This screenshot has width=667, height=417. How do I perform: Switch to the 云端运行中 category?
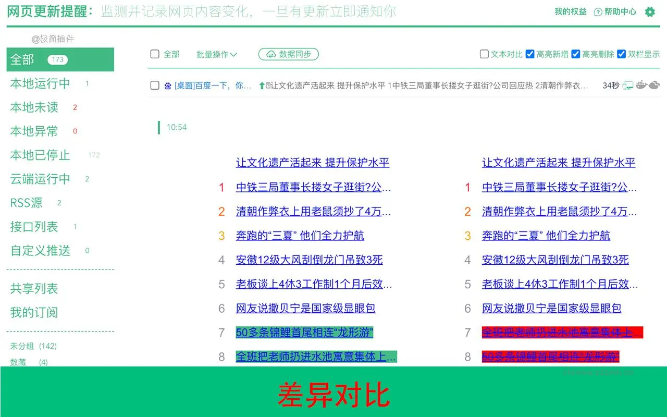pyautogui.click(x=39, y=179)
